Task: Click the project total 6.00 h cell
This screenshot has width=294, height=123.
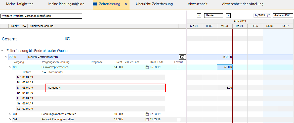Action: [x=225, y=57]
